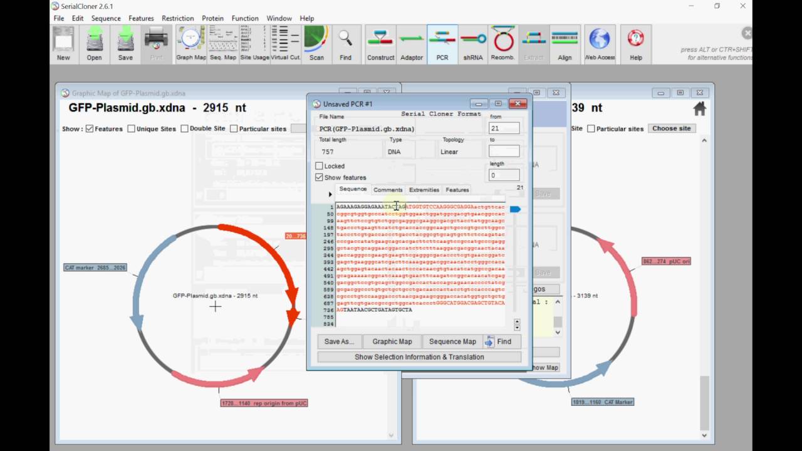Open the Graph Map tool

pos(191,44)
